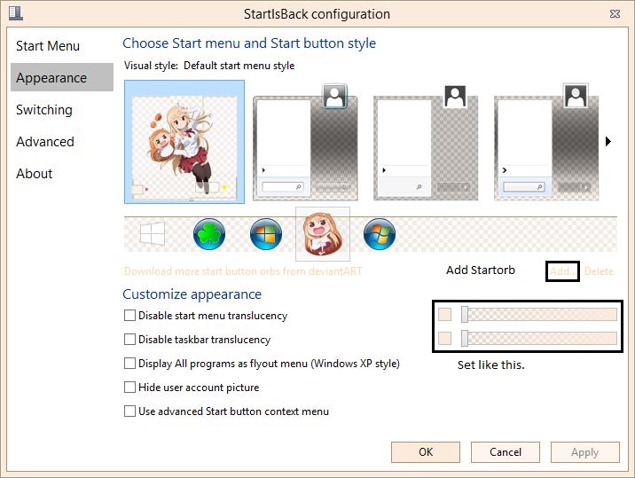Select the third start menu style with dark avatar
This screenshot has width=635, height=478.
click(x=425, y=142)
